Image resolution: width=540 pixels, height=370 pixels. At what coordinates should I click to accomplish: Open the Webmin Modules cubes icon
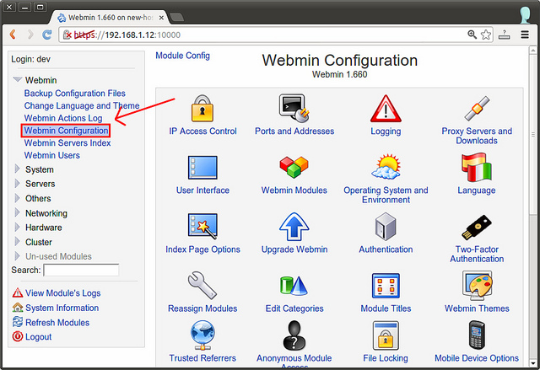pos(294,168)
